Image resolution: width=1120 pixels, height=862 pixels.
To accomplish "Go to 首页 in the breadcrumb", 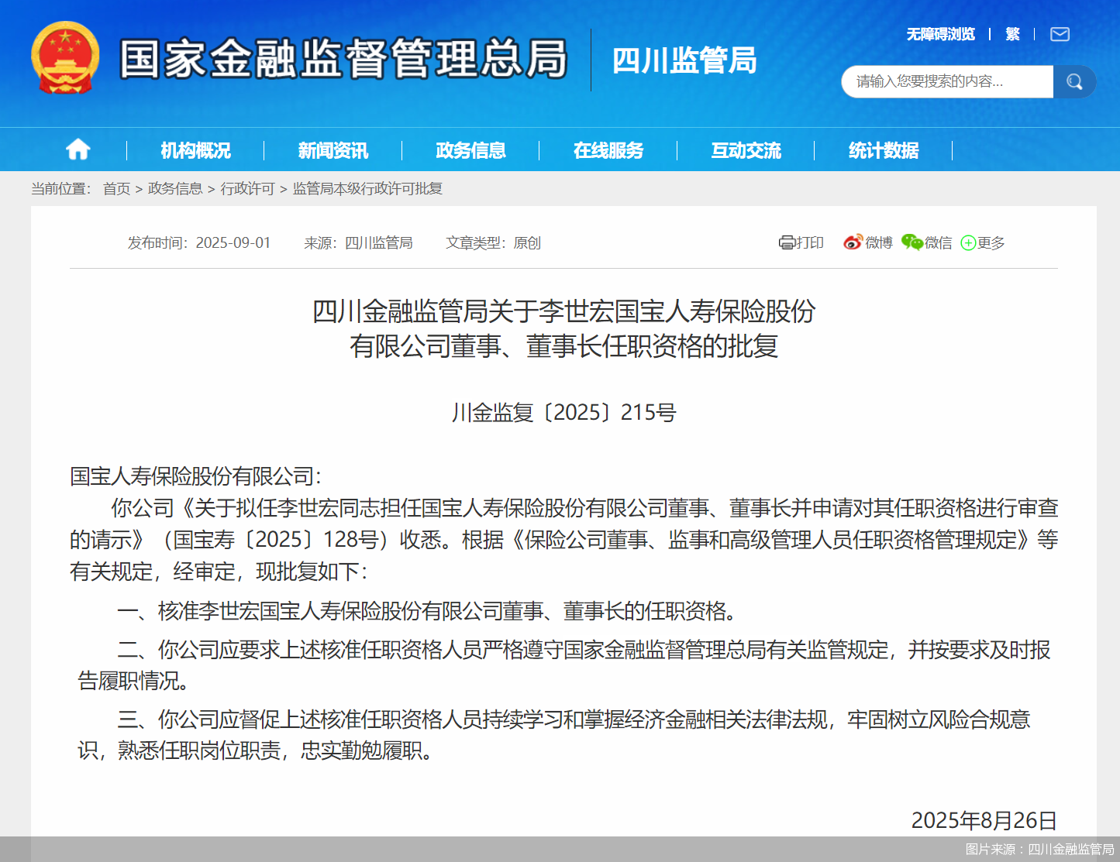I will point(116,189).
